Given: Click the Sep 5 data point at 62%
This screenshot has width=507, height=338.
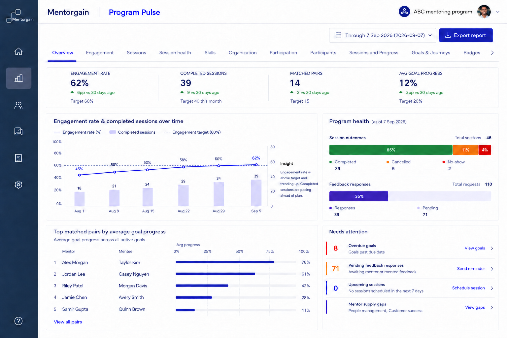Looking at the screenshot, I should pos(256,165).
